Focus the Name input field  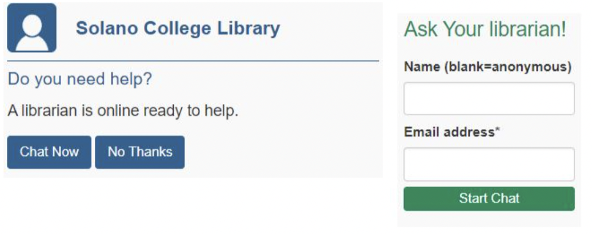pos(489,98)
